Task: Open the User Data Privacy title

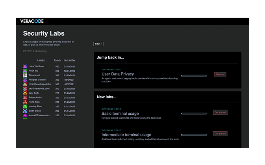Action: [x=118, y=74]
